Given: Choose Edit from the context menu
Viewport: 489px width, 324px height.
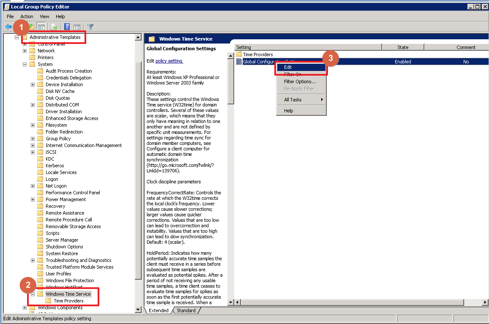Looking at the screenshot, I should (x=301, y=67).
